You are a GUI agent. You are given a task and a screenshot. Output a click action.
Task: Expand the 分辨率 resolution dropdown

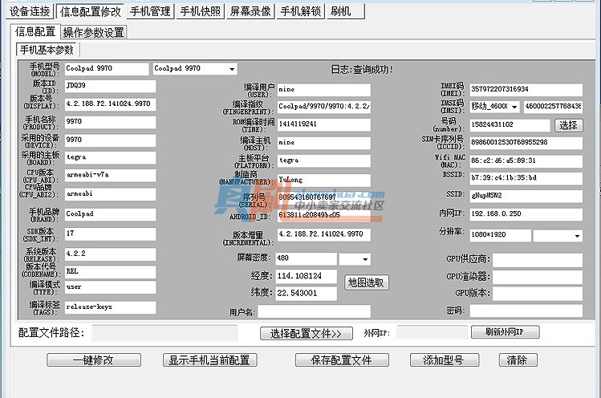click(x=577, y=235)
